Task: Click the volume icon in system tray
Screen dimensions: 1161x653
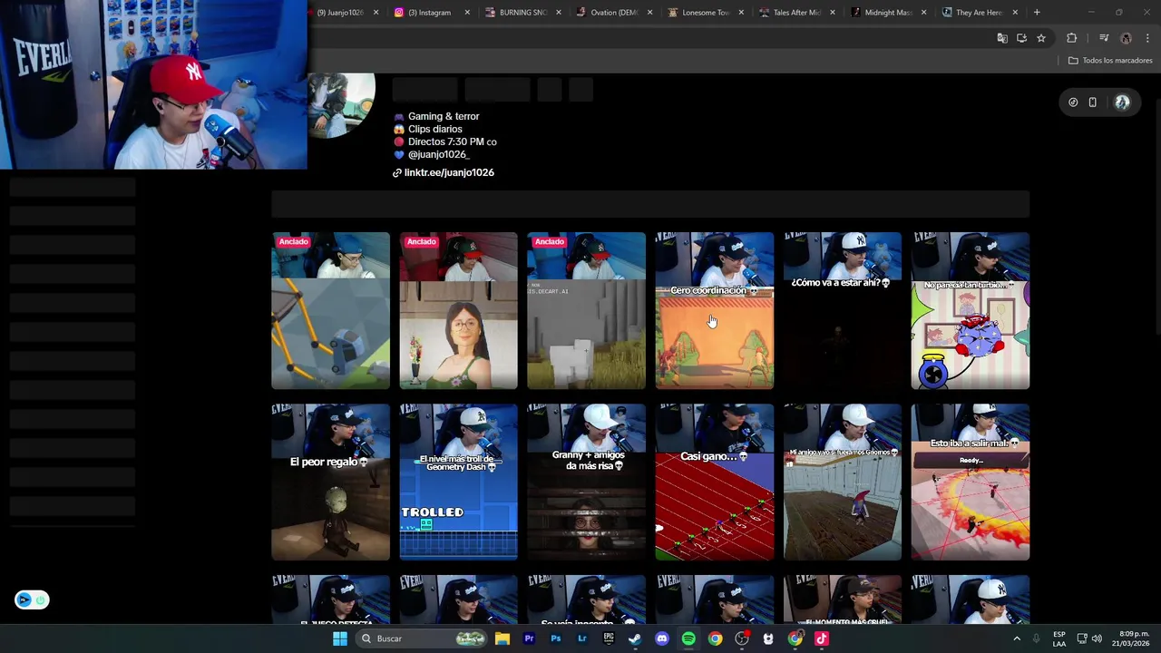Action: [1097, 638]
